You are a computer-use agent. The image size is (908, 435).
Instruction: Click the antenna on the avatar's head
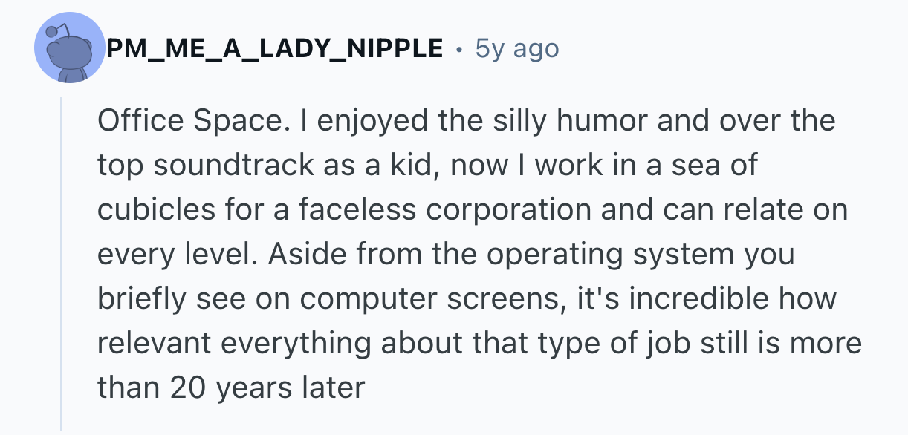[x=50, y=33]
